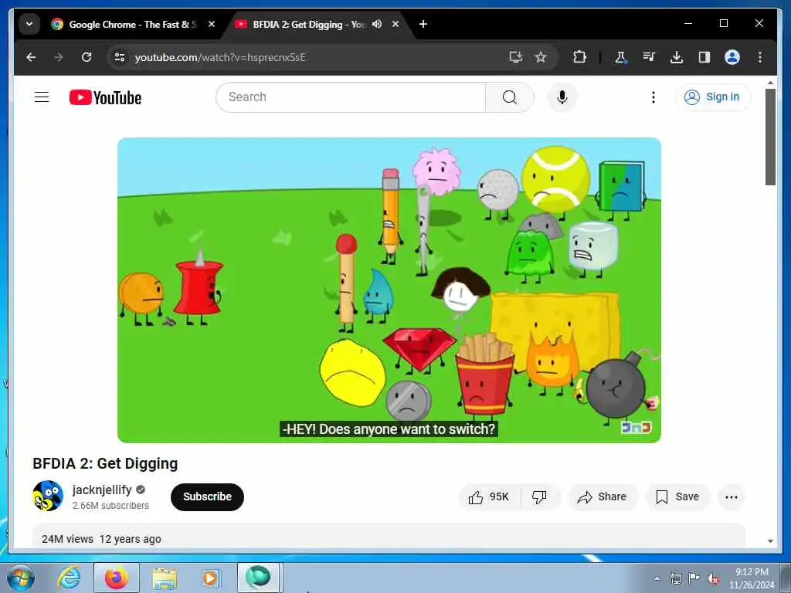Click the YouTube Search field
The height and width of the screenshot is (593, 791).
tap(351, 97)
